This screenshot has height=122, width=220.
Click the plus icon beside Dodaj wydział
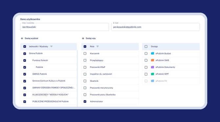click(22, 38)
